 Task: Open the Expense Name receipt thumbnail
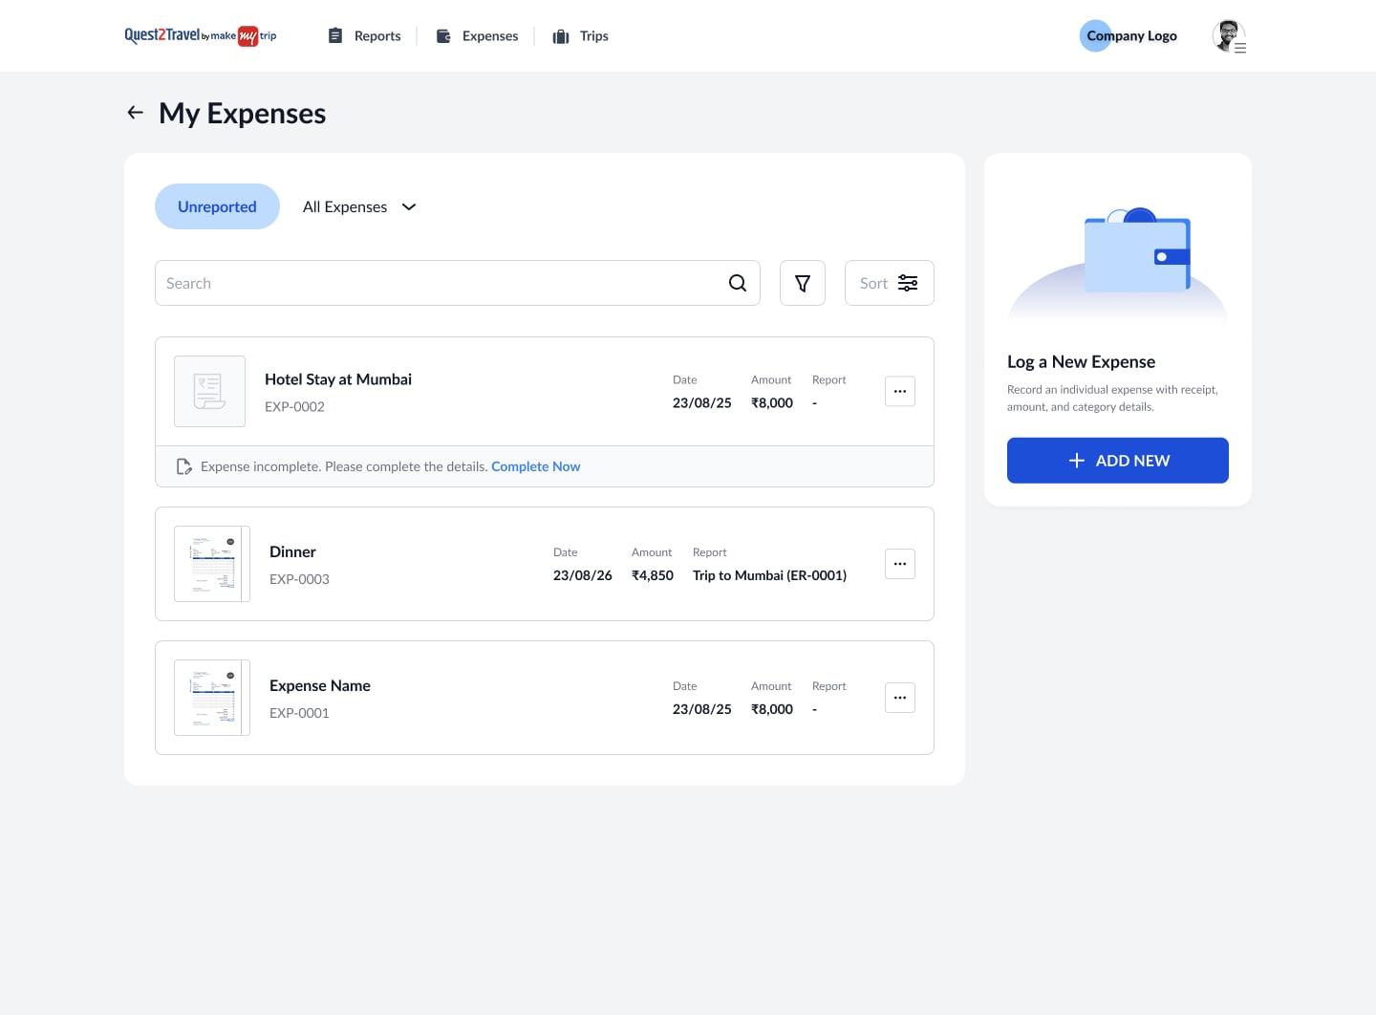click(212, 698)
